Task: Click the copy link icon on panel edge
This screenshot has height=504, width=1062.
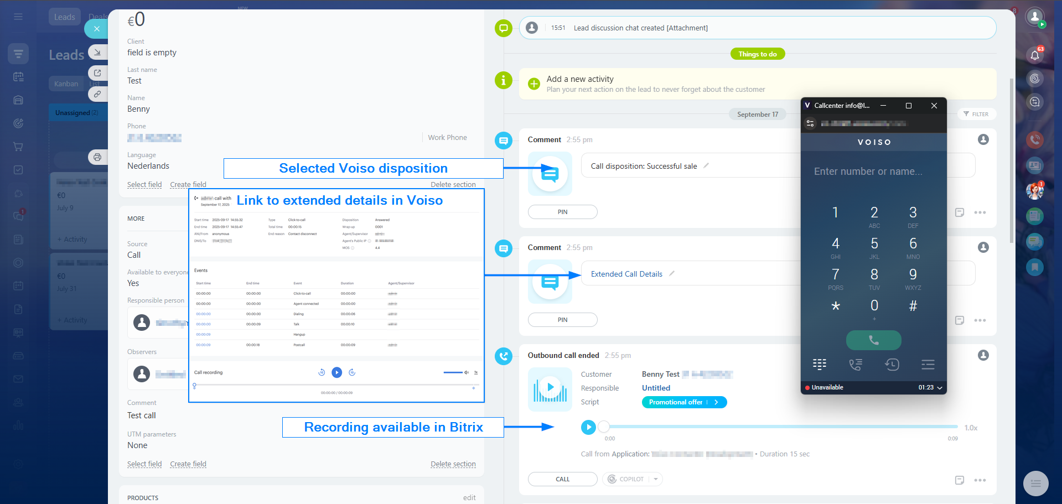Action: 97,94
